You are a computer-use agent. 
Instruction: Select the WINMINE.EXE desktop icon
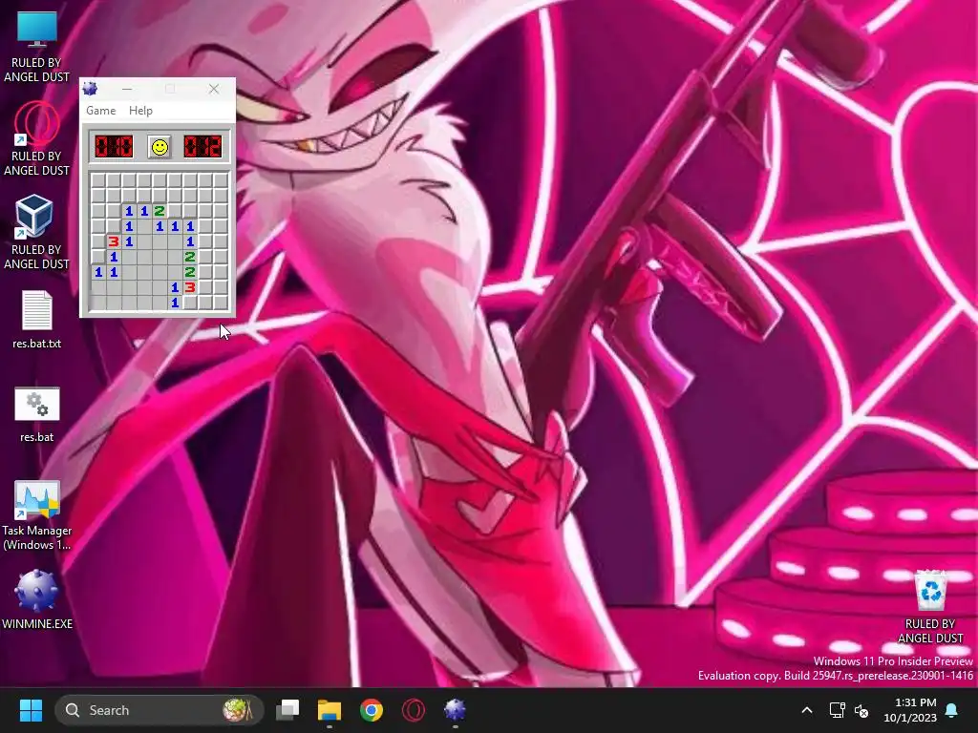click(37, 599)
